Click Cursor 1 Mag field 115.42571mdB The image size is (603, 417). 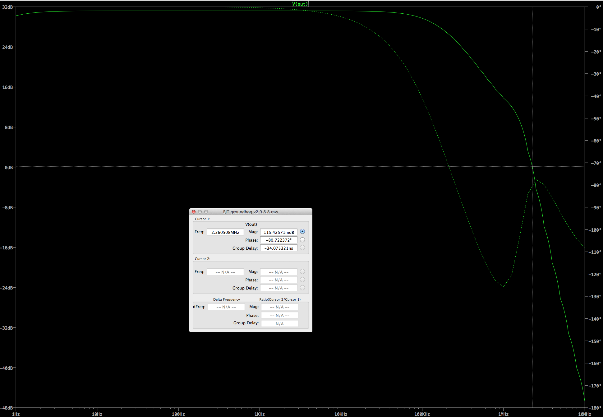(x=279, y=232)
